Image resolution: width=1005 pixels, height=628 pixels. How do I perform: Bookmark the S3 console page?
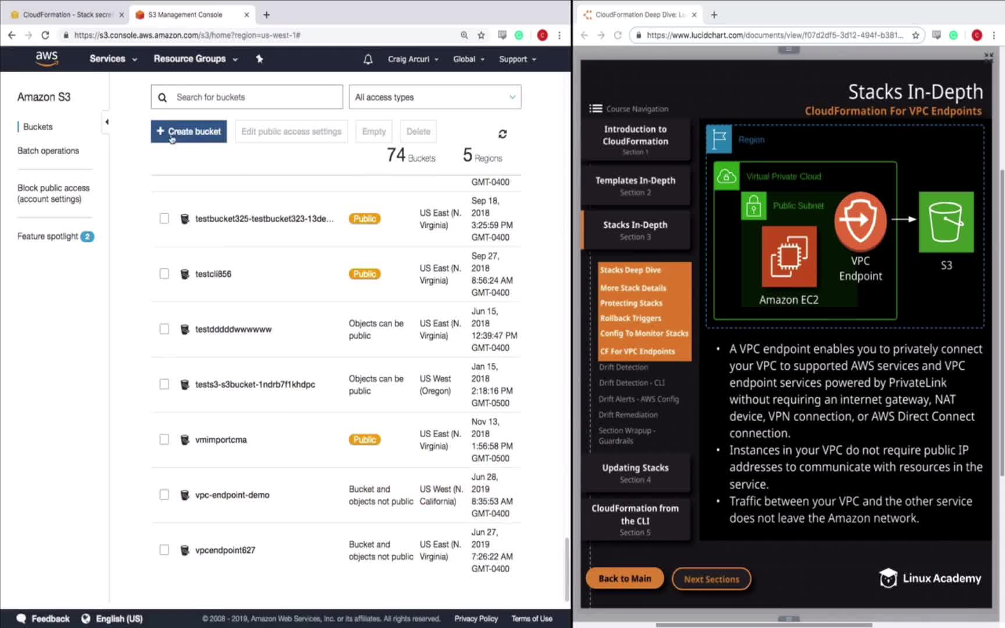[x=481, y=35]
